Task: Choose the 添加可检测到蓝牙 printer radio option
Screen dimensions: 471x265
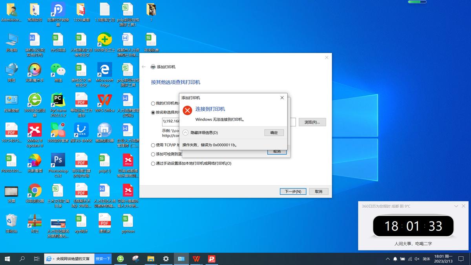Action: [153, 154]
